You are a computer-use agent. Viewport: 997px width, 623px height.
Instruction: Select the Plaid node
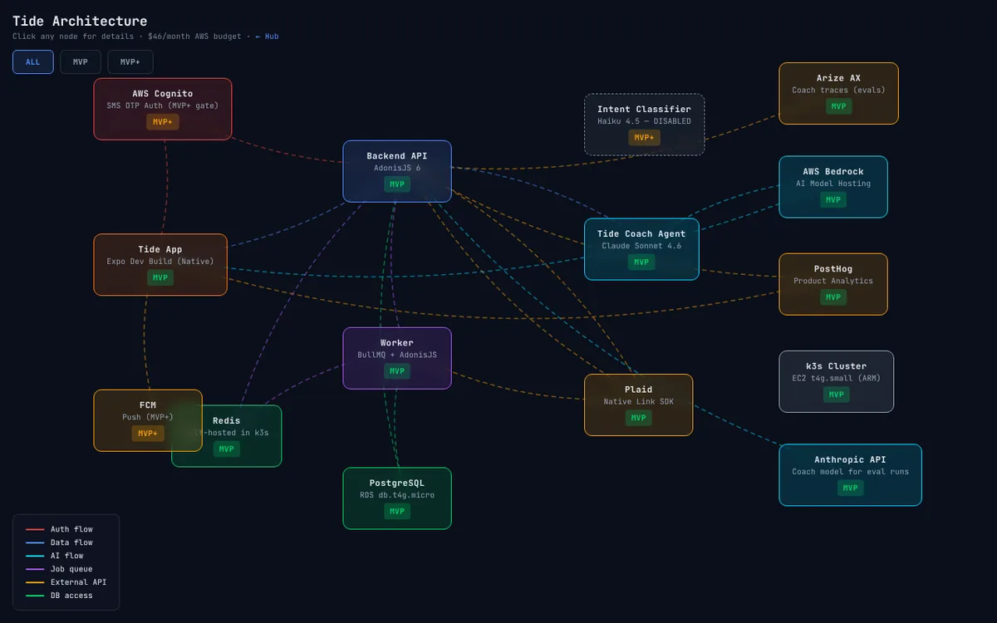tap(638, 405)
